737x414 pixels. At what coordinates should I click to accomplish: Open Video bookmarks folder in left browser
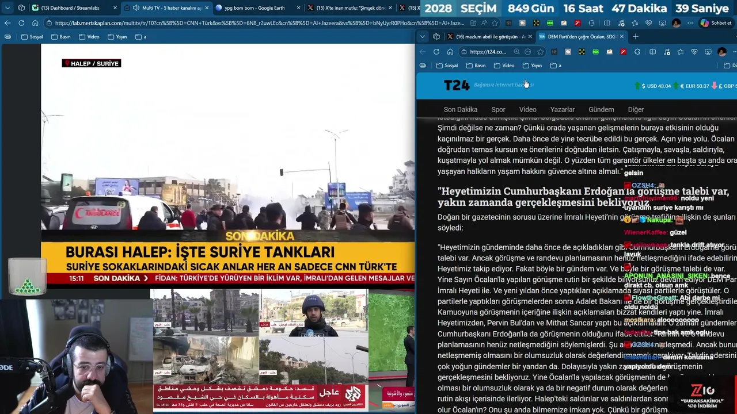89,37
